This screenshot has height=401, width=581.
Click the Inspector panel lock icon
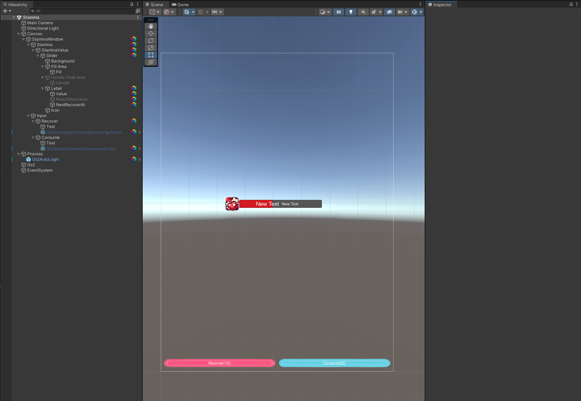coord(571,4)
